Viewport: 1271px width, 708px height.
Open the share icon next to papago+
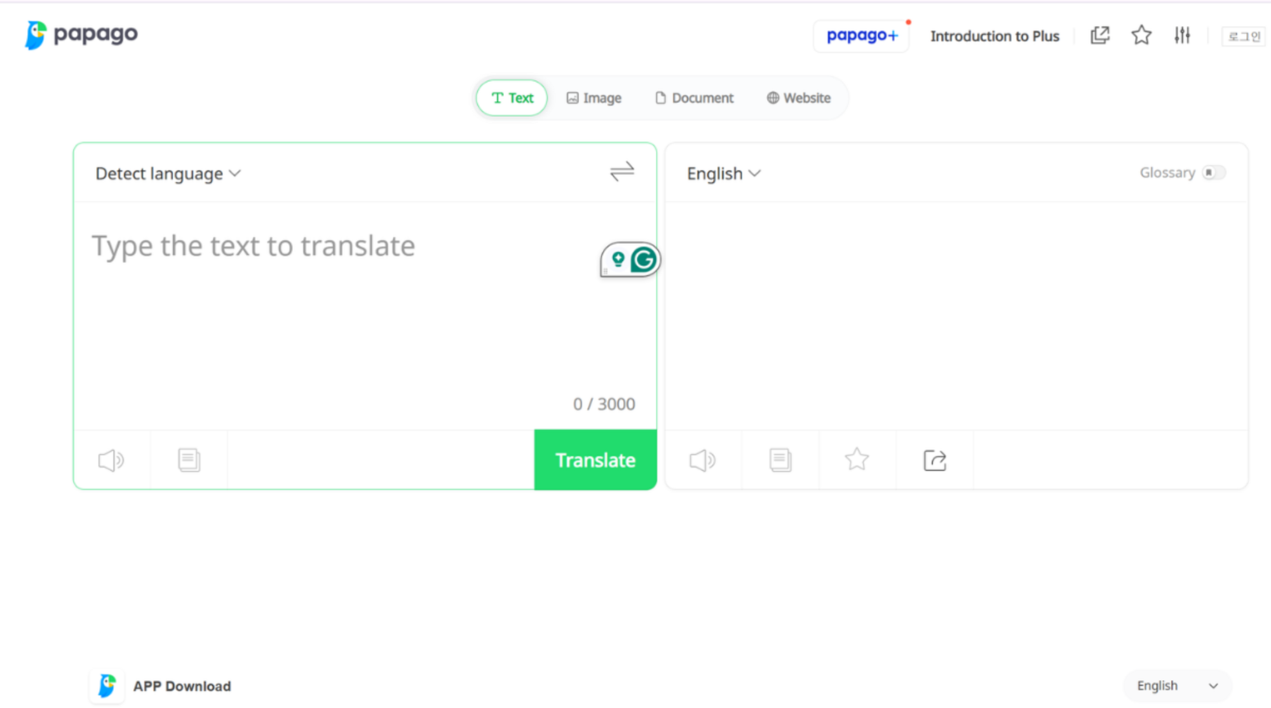(1099, 35)
